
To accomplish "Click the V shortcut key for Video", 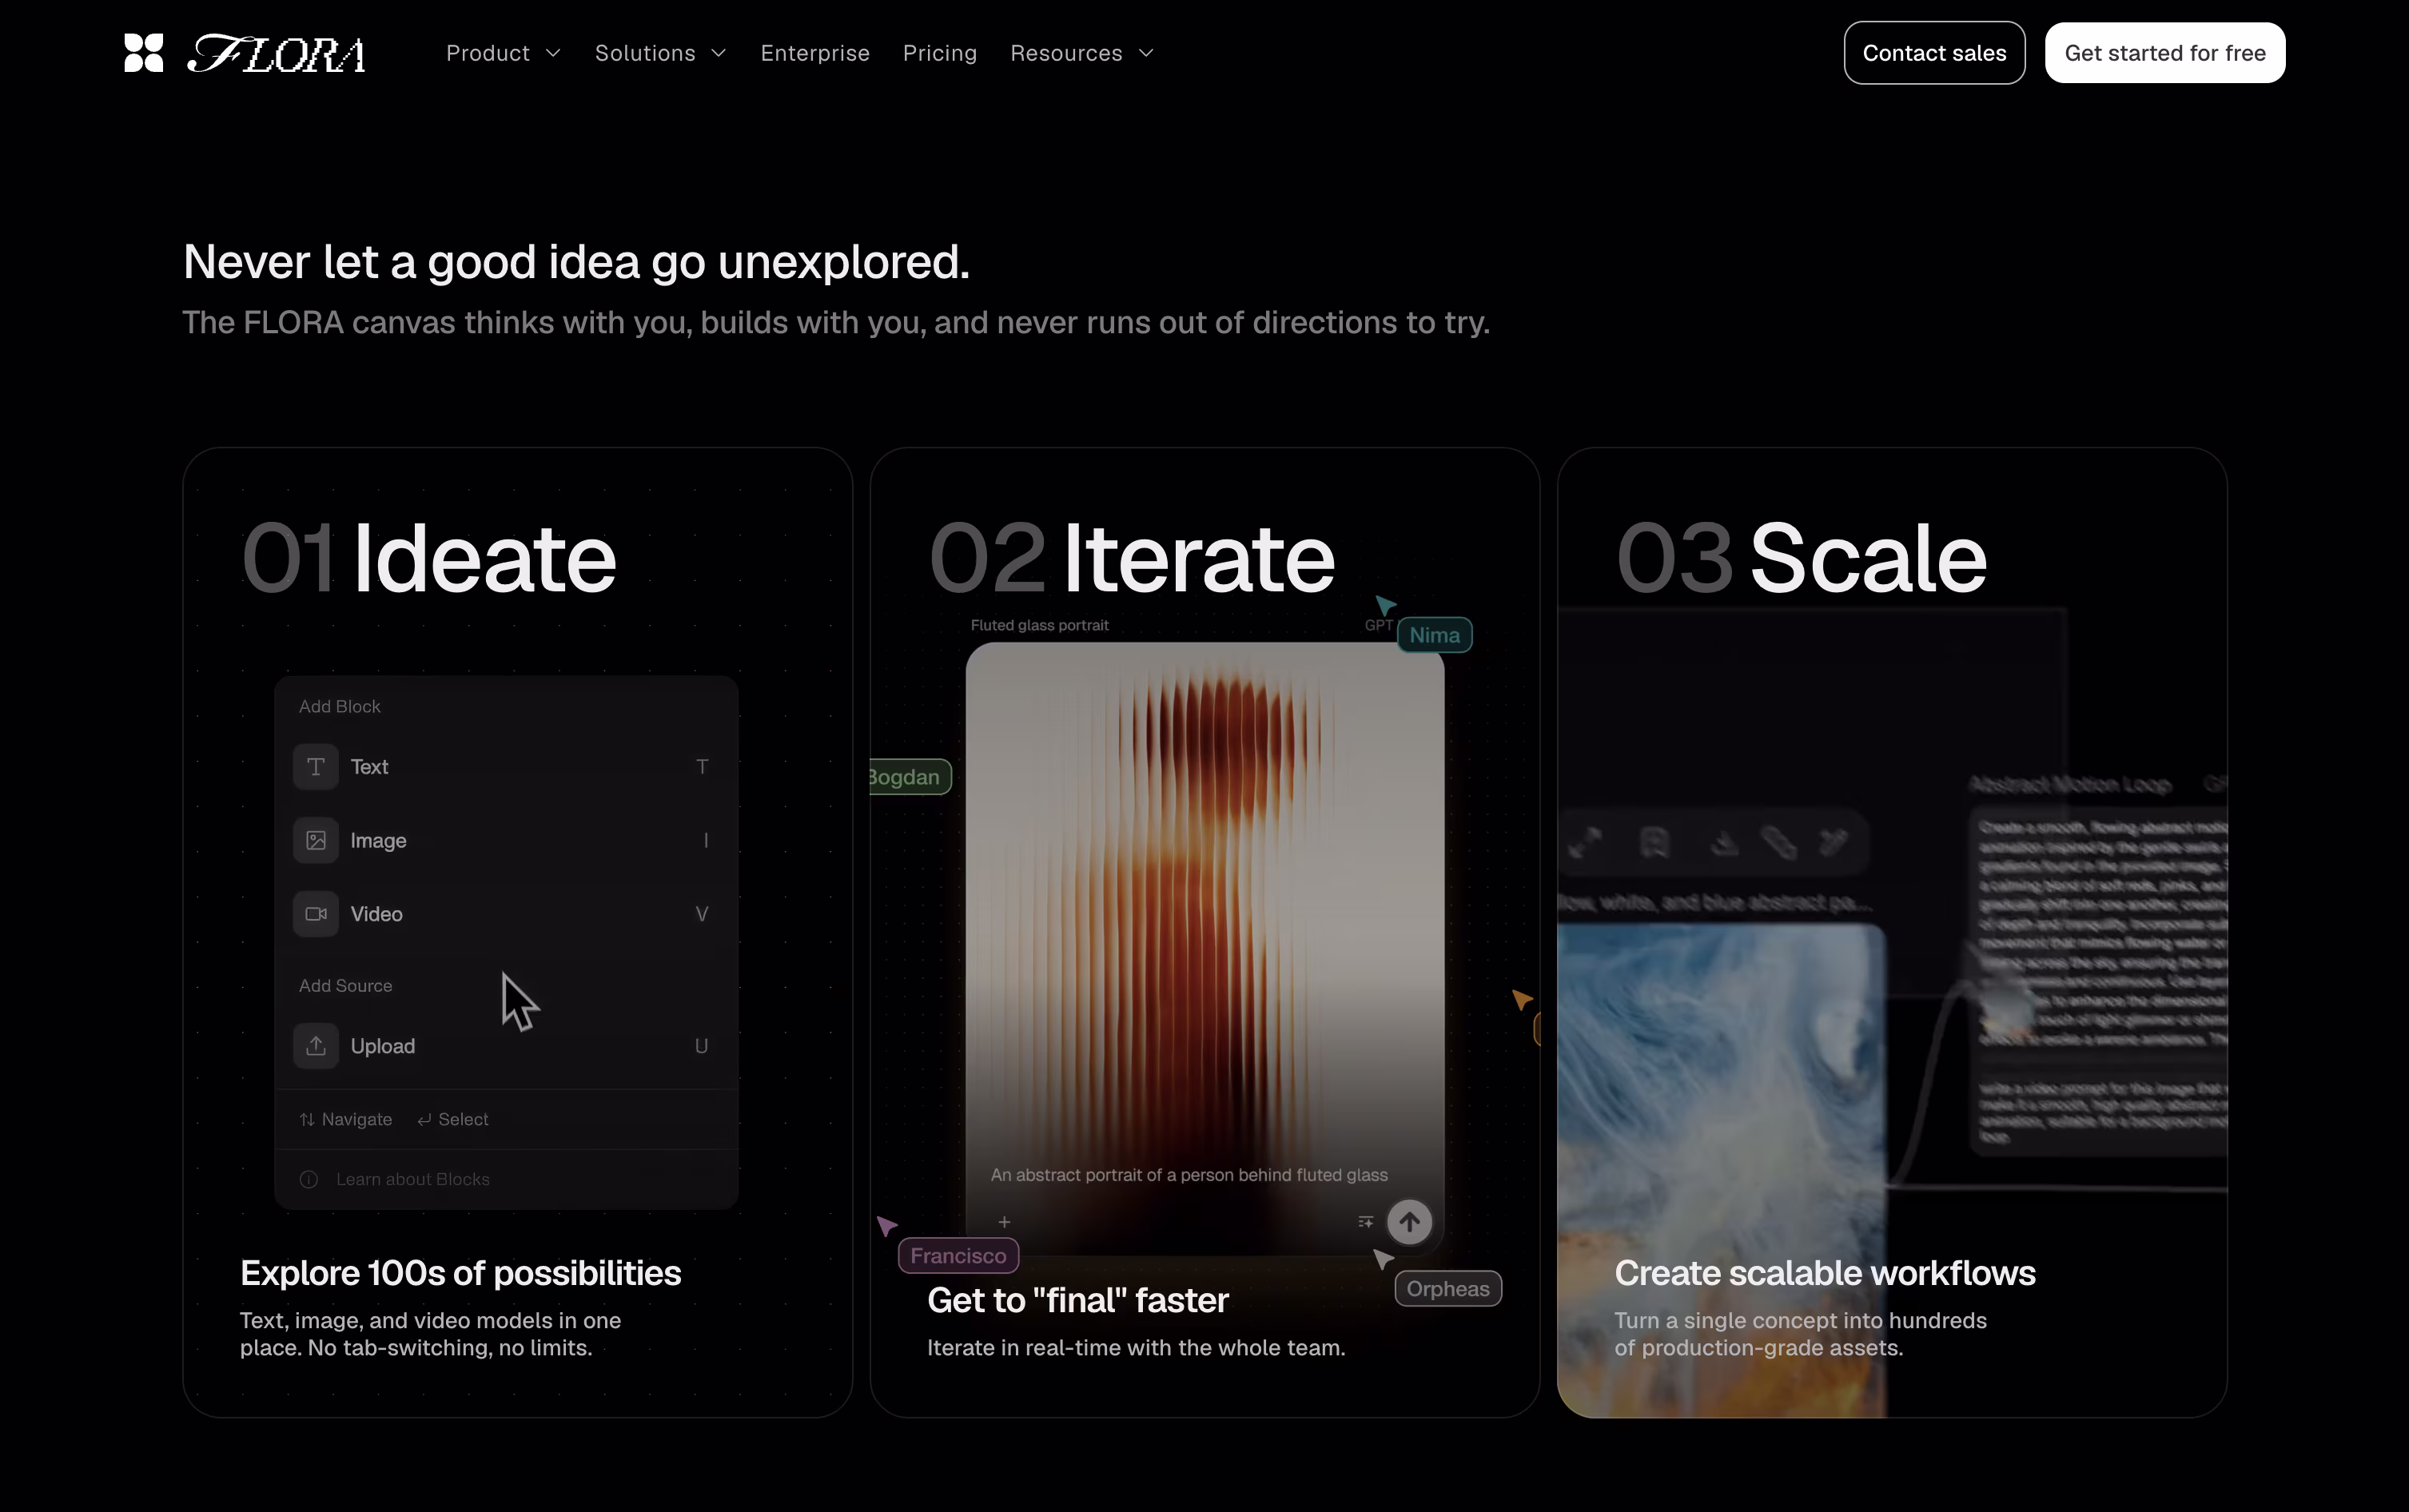I will pos(702,914).
